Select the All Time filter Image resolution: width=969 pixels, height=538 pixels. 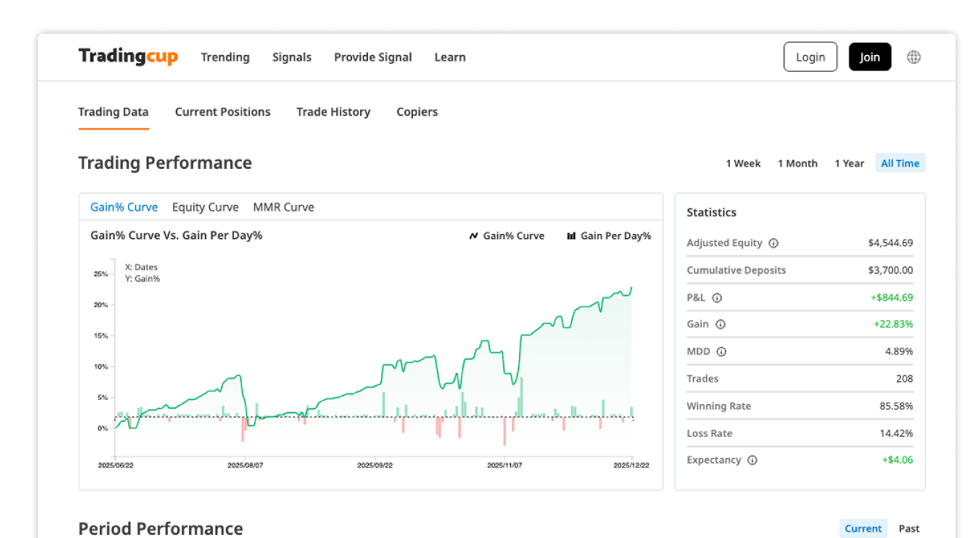(900, 163)
